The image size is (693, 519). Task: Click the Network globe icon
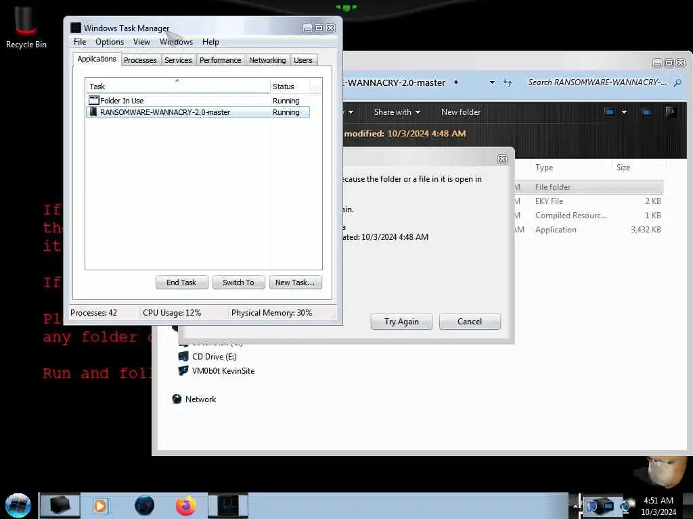(177, 399)
